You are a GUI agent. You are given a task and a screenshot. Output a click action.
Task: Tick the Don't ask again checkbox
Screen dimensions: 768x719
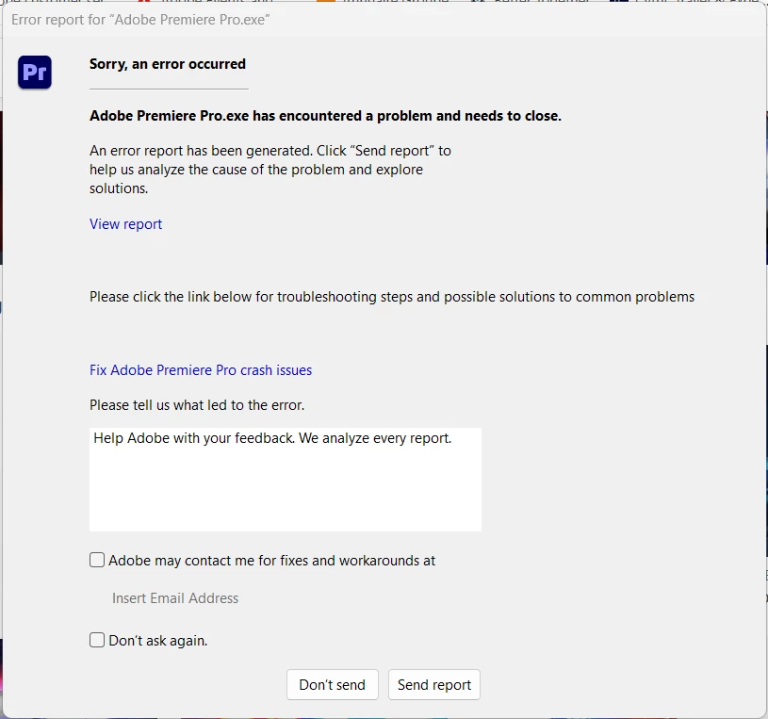tap(97, 640)
